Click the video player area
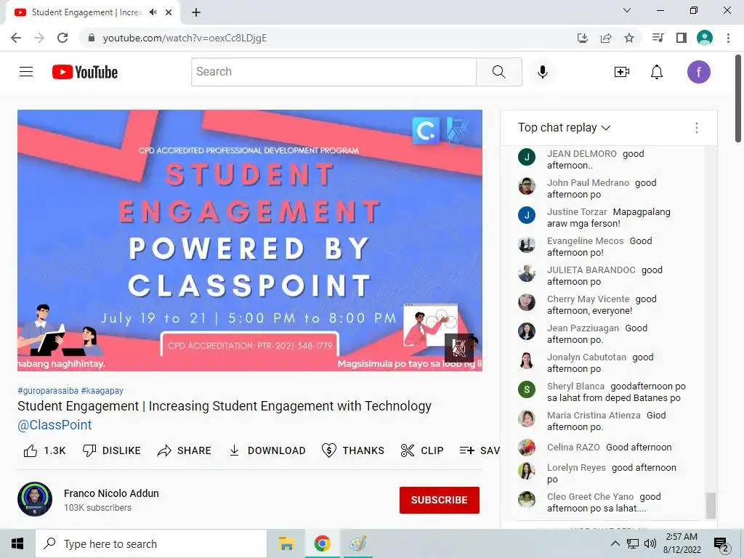Screen dimensions: 744x558 250,240
